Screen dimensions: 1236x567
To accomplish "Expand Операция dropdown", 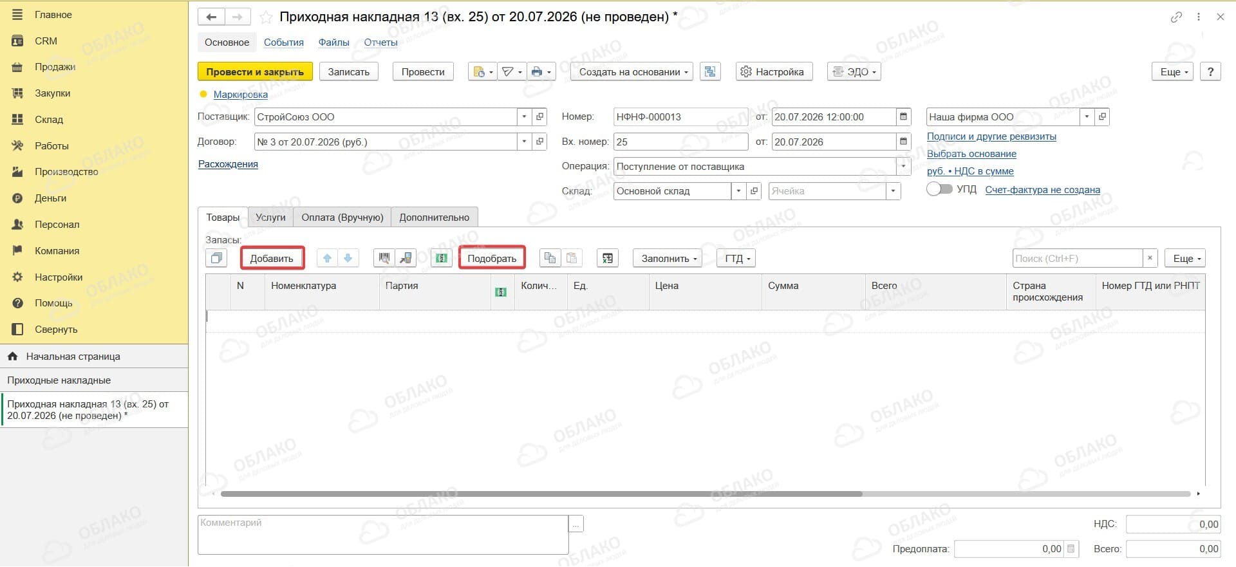I will click(903, 166).
